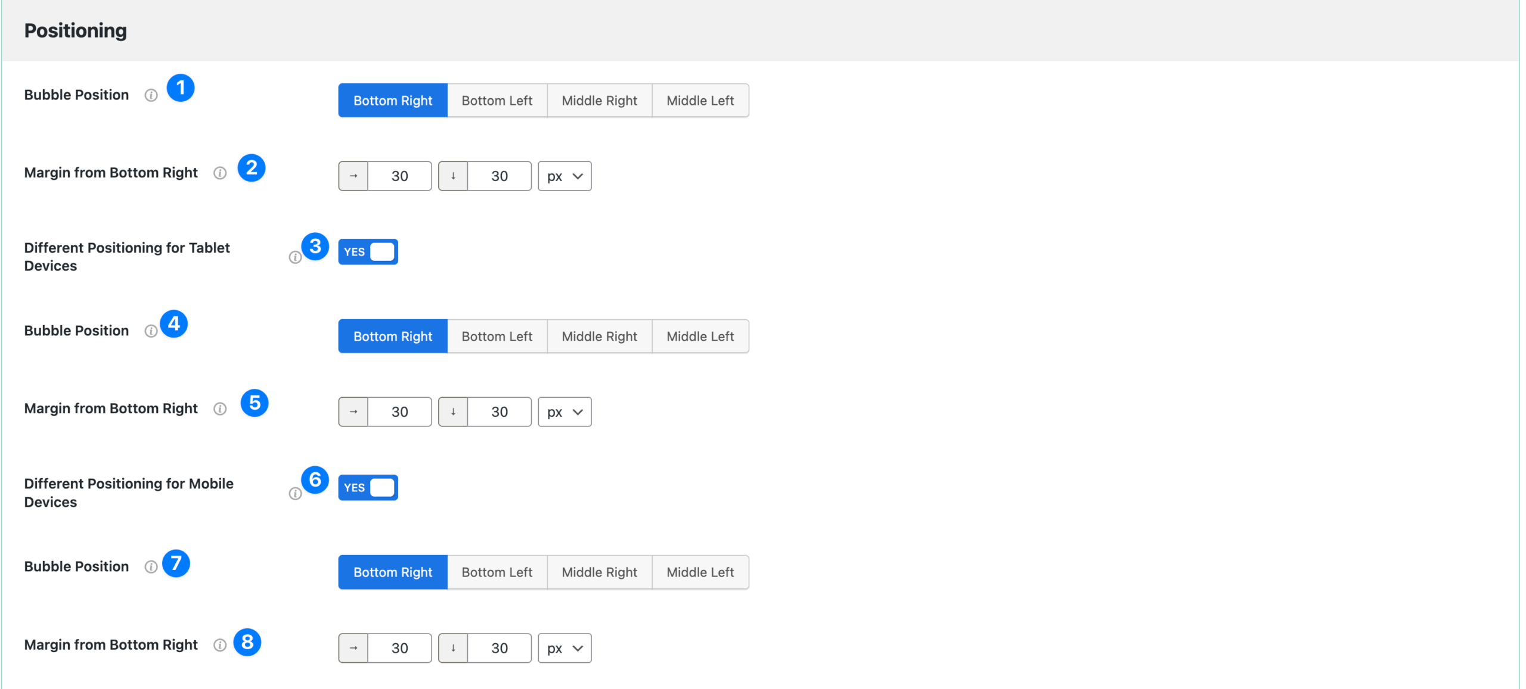
Task: Select Middle Left for tablet bubble position
Action: pos(700,336)
